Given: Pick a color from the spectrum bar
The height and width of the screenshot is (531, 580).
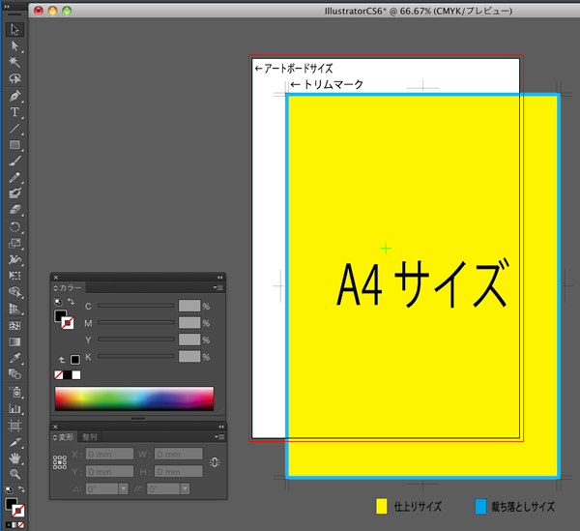Looking at the screenshot, I should 133,398.
